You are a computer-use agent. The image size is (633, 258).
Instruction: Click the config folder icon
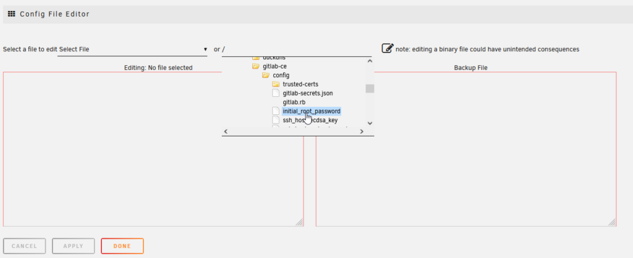[x=266, y=75]
